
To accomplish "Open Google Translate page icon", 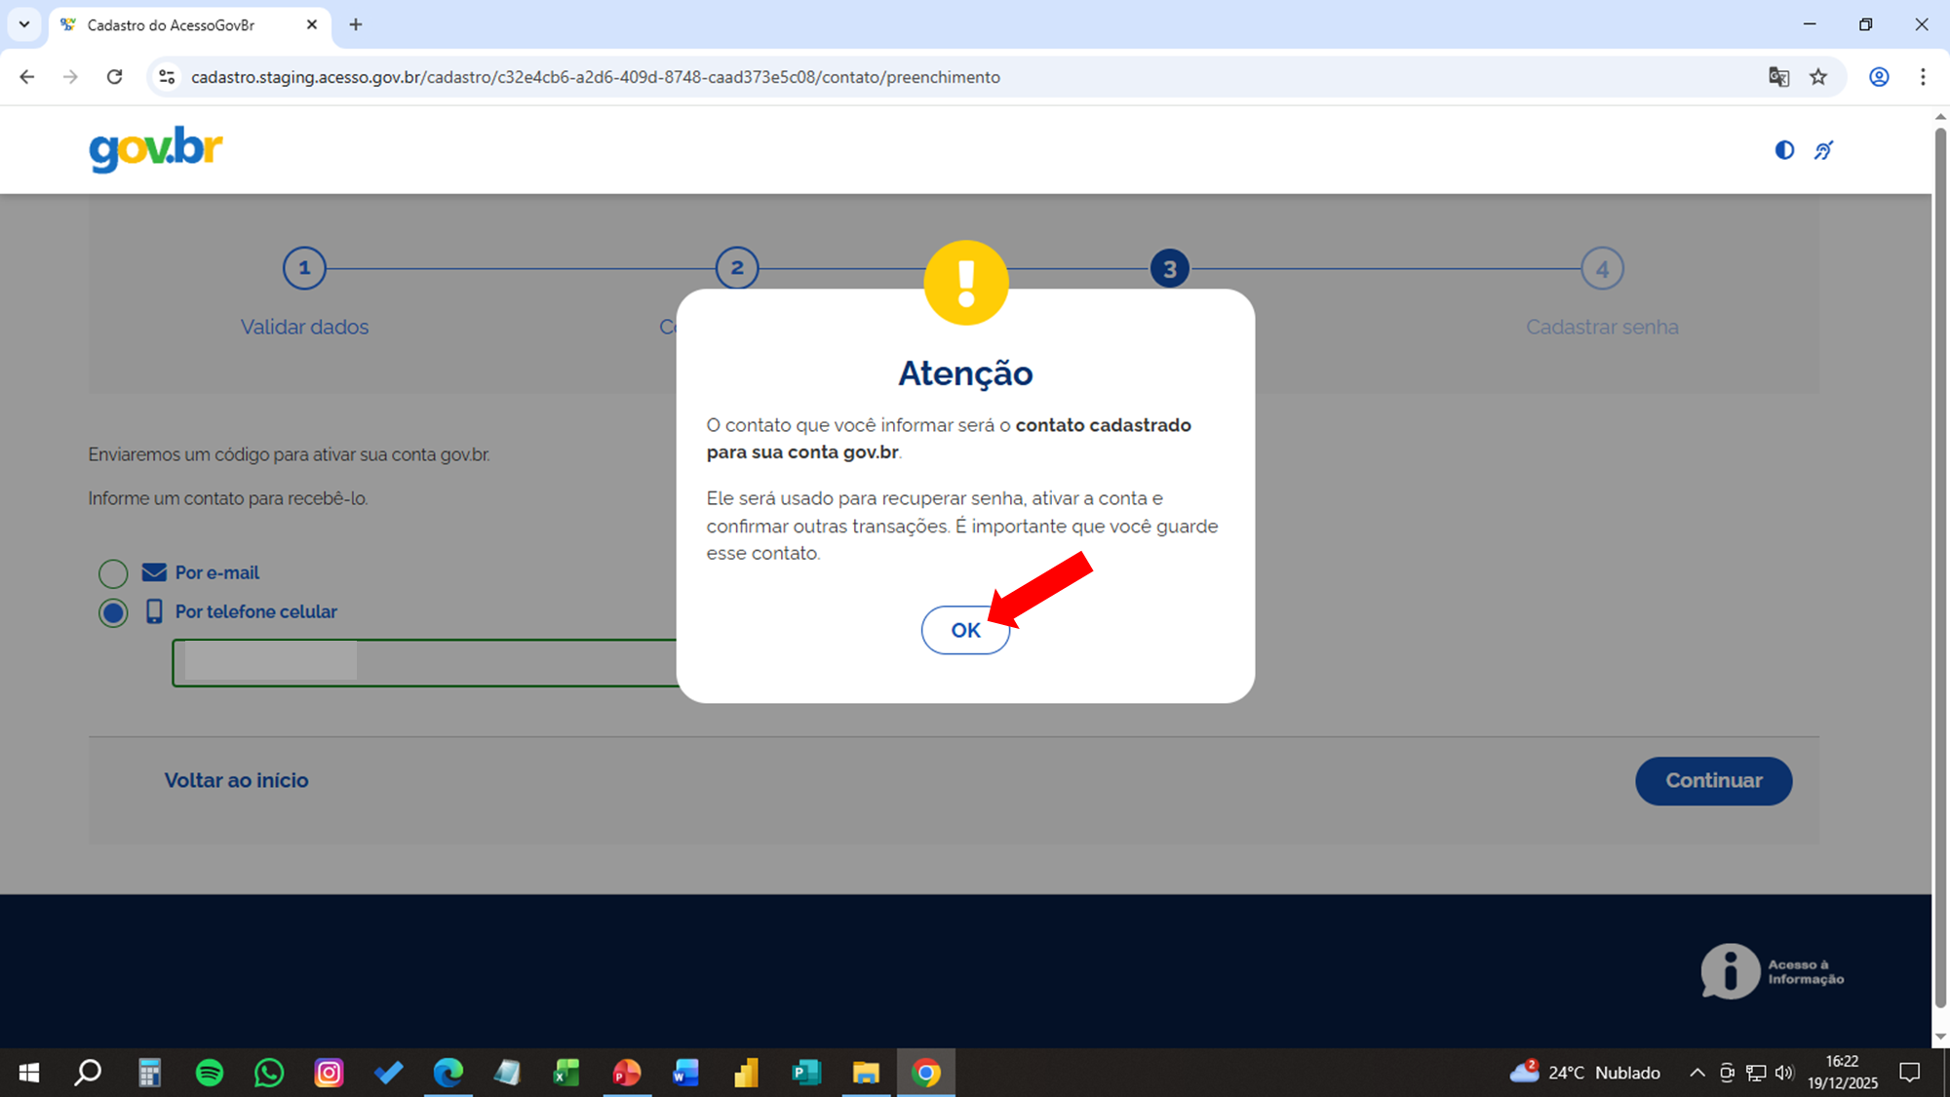I will (x=1778, y=77).
